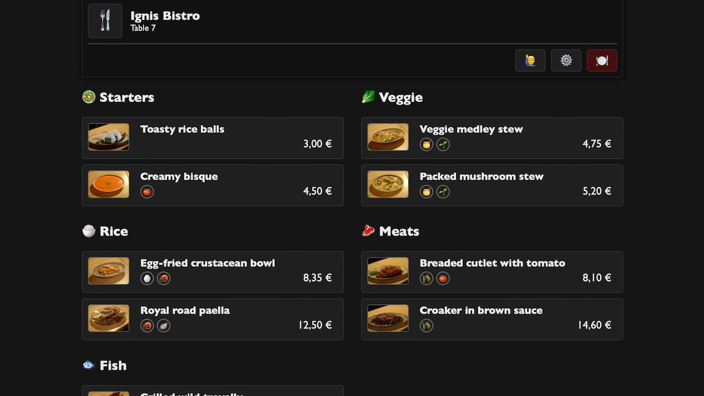Choose Veggie medley stew for 4,75 €

click(492, 138)
